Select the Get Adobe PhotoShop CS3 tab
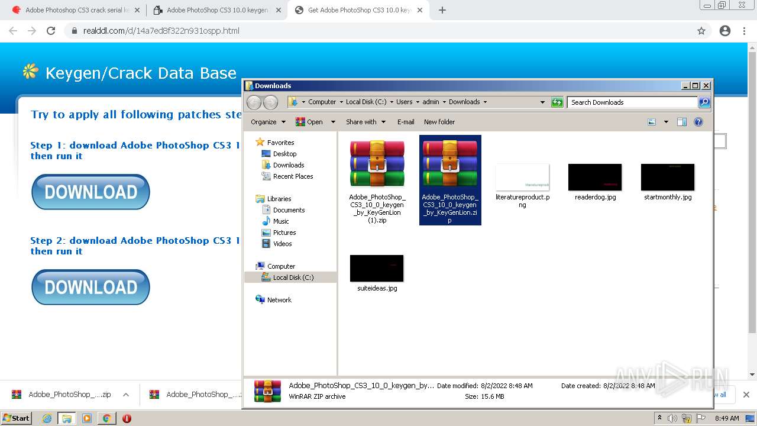 click(358, 10)
